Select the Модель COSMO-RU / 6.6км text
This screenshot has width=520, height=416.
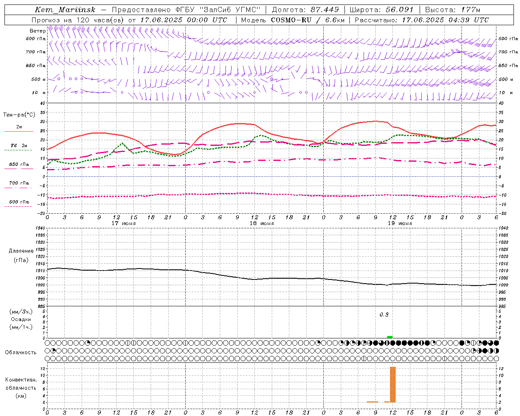292,20
